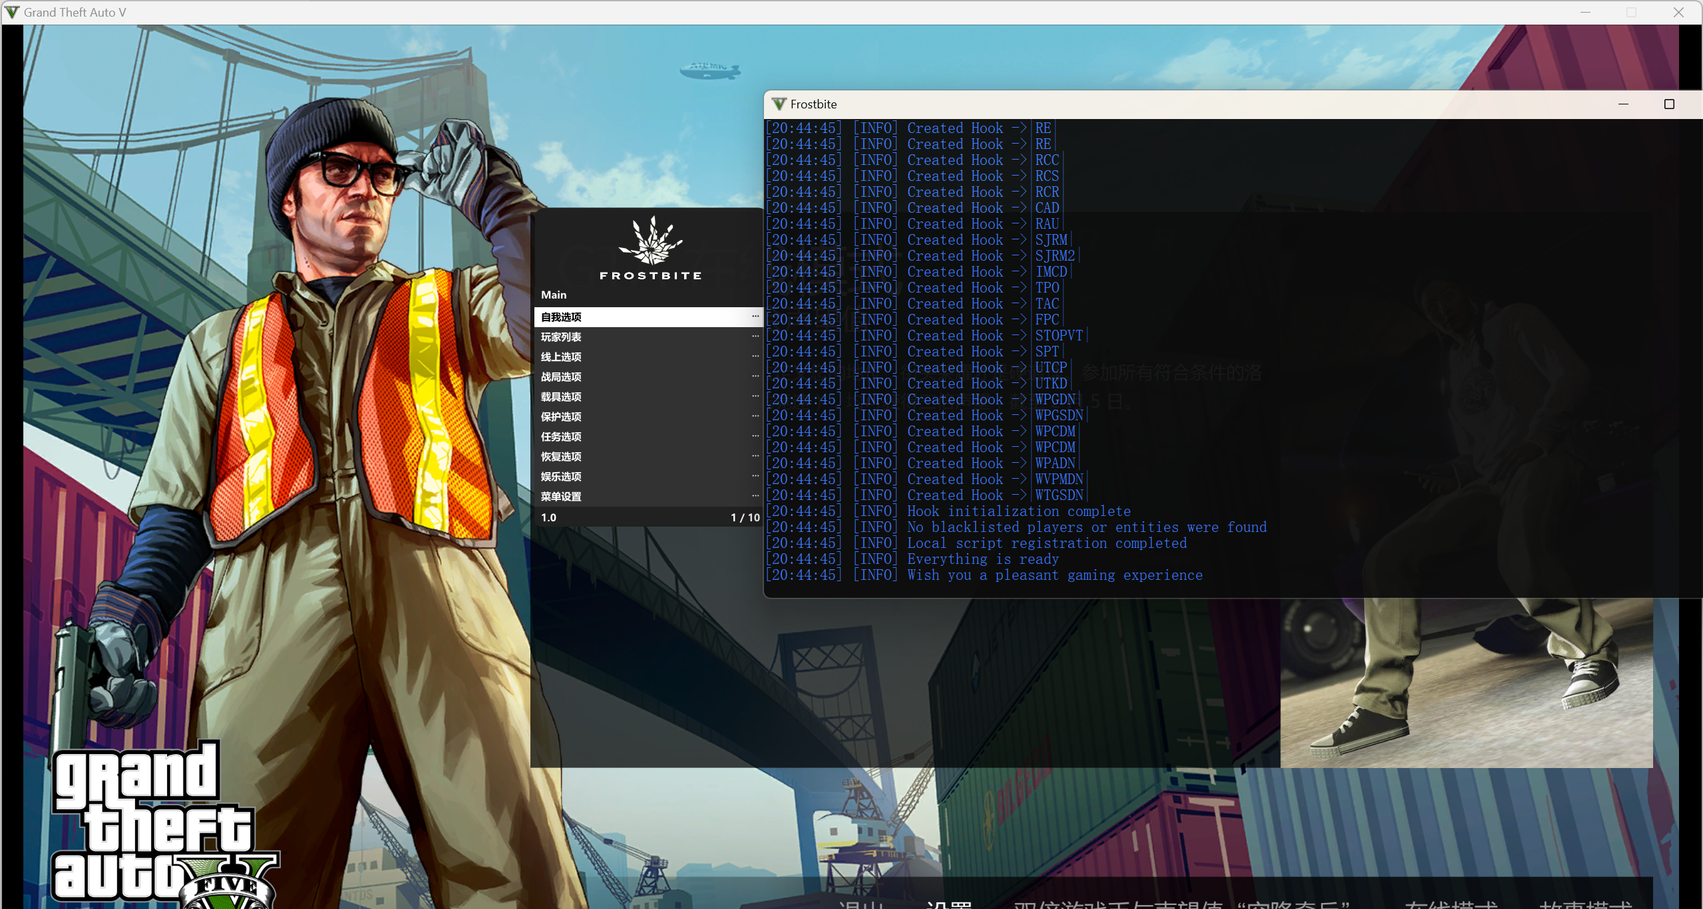
Task: Click the Main header of Frostbite menu
Action: pyautogui.click(x=554, y=295)
